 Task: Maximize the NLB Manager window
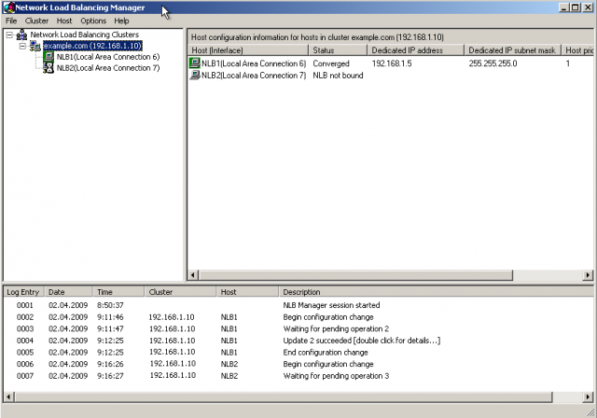576,7
